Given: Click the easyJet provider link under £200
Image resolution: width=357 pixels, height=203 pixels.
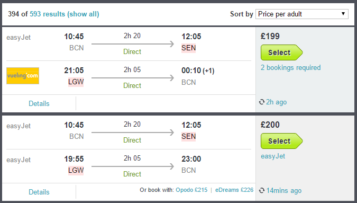Looking at the screenshot, I should click(273, 156).
